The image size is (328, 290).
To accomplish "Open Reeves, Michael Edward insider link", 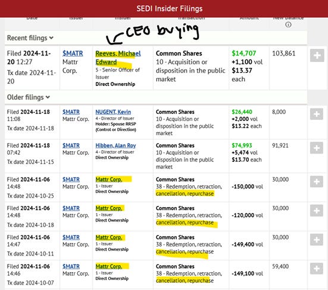I will click(x=118, y=58).
